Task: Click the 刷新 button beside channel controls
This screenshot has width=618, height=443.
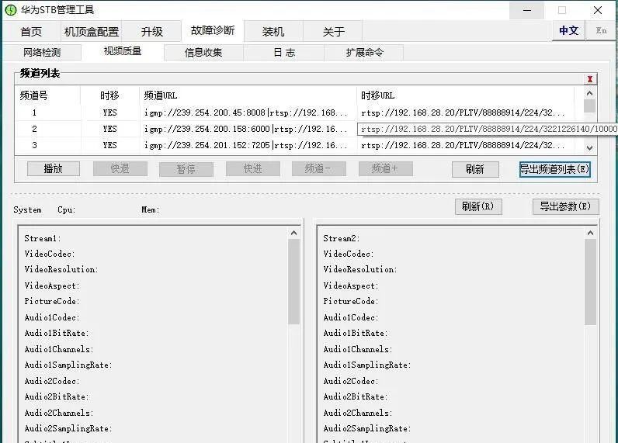Action: click(x=474, y=169)
